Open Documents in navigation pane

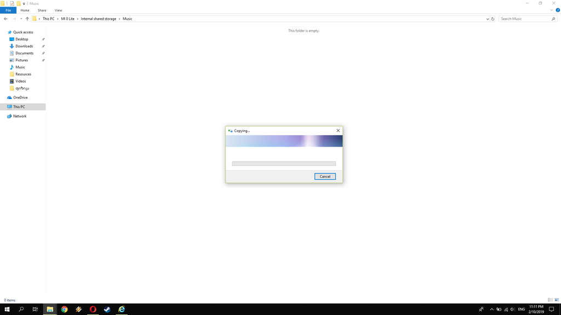click(24, 53)
